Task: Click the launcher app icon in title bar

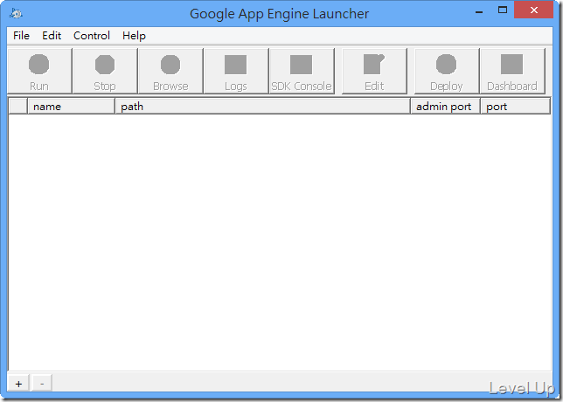Action: pyautogui.click(x=16, y=14)
